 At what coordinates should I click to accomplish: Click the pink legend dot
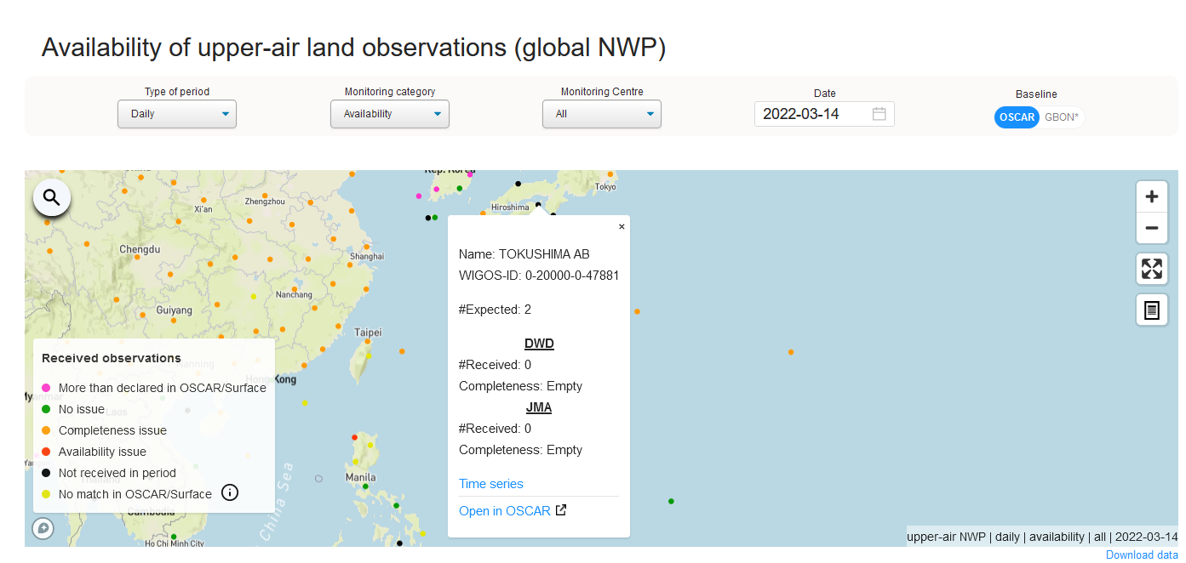coord(46,388)
